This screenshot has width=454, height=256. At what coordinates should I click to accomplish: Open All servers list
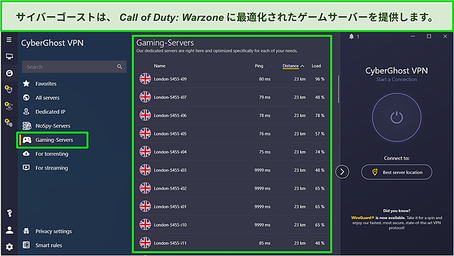pyautogui.click(x=47, y=98)
